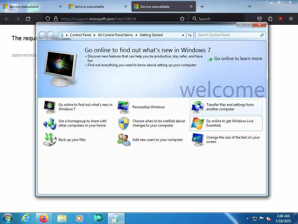298x224 pixels.
Task: Bookmark this page with star icon
Action: (182, 19)
